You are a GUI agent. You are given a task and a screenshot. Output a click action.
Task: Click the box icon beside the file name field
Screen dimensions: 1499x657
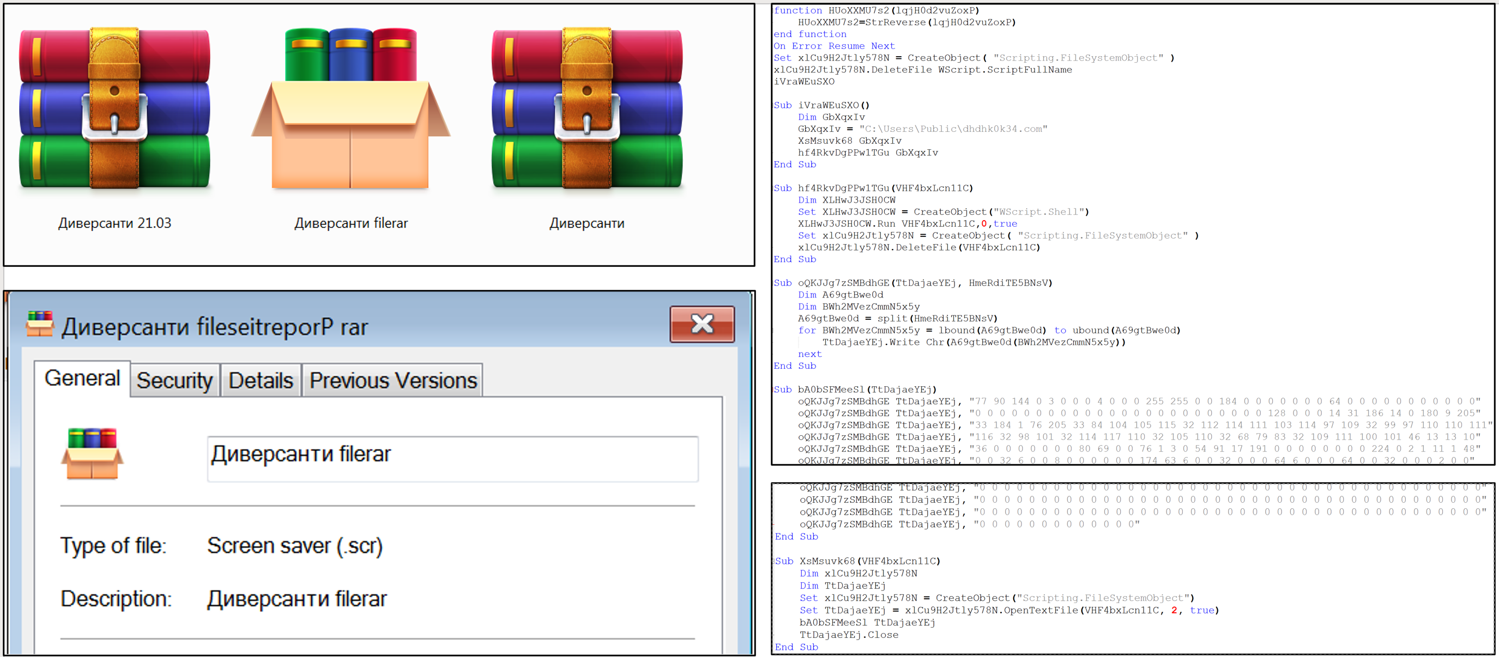[92, 453]
